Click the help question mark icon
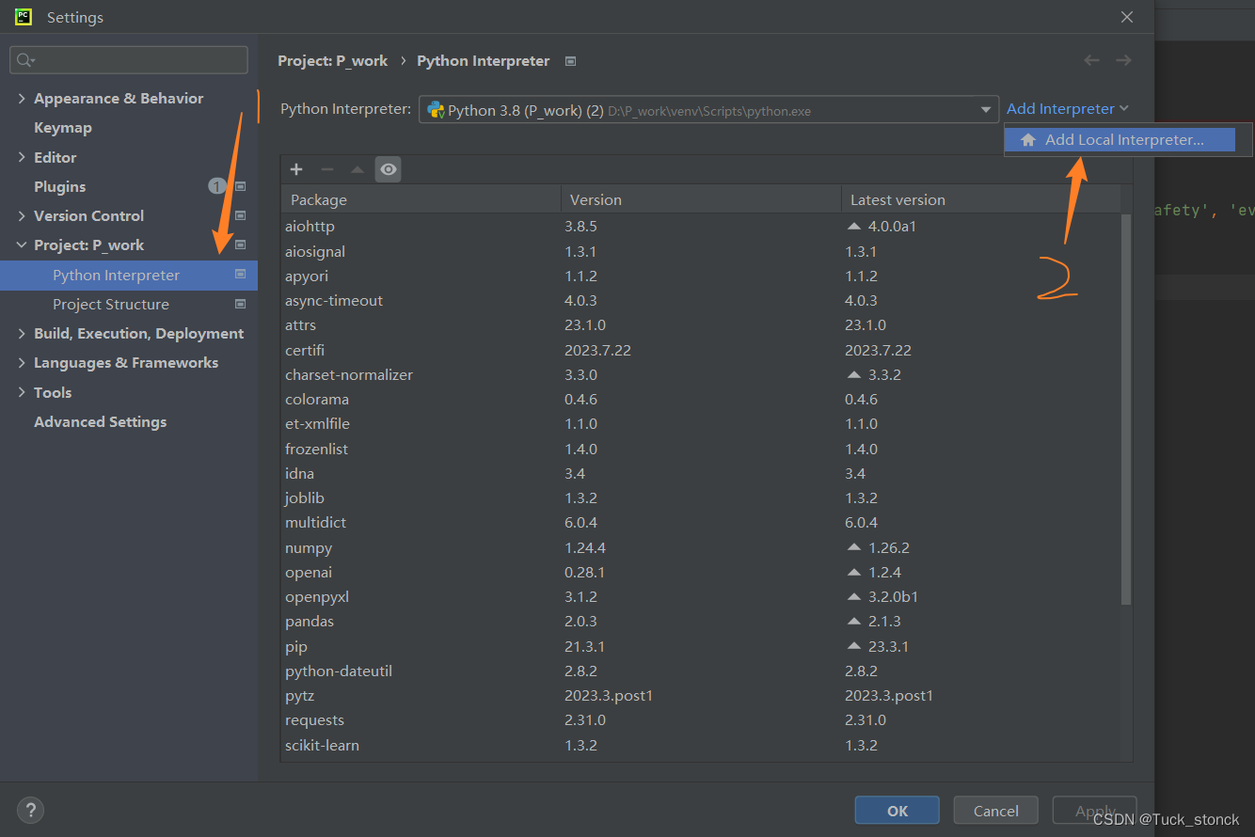Viewport: 1255px width, 837px height. point(30,810)
